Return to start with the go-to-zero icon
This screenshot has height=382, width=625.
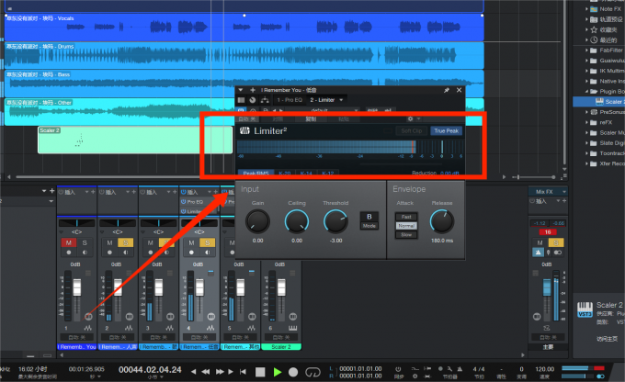click(x=243, y=372)
